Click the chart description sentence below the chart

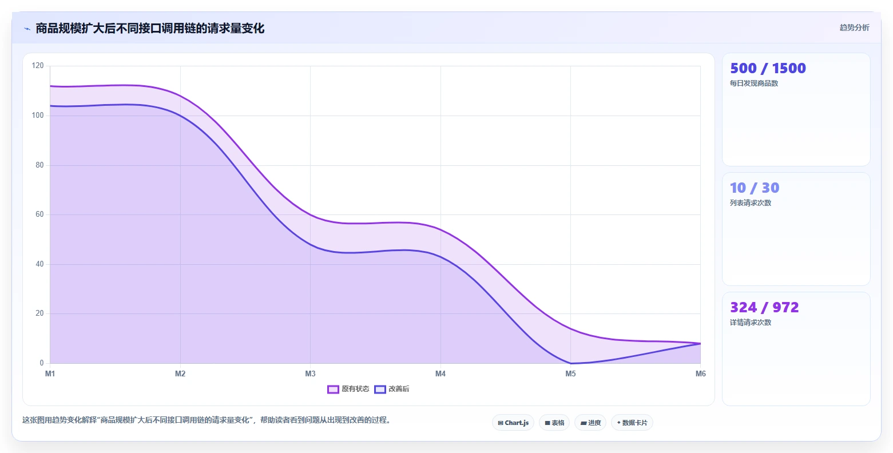tap(207, 420)
